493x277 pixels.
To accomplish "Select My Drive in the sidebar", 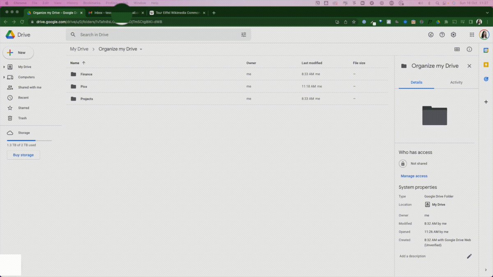I will (25, 67).
